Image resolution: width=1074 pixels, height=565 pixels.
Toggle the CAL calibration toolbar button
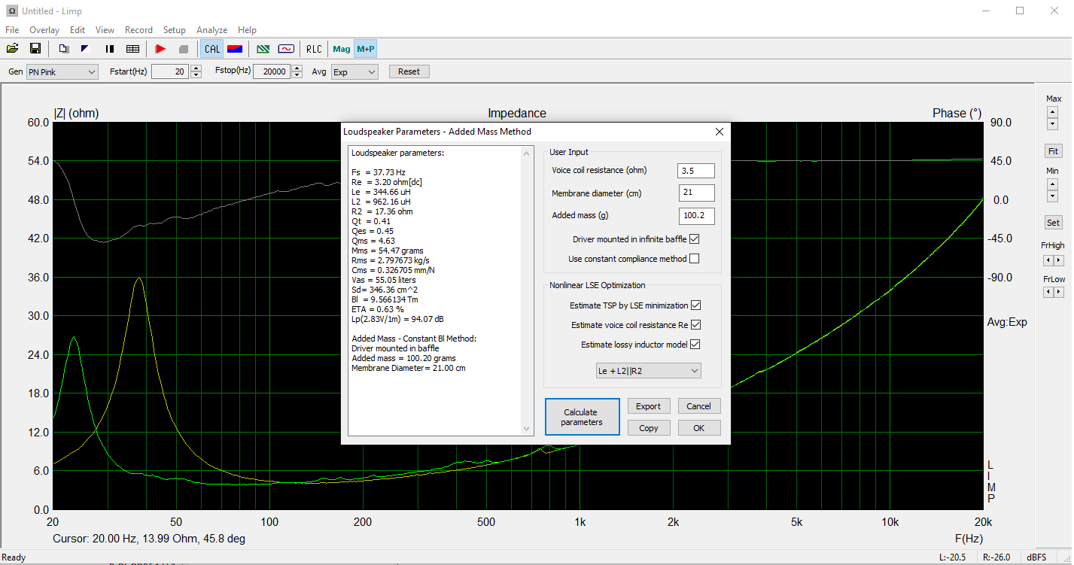(x=212, y=49)
